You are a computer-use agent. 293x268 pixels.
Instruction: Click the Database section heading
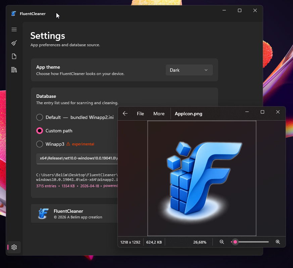pos(46,96)
